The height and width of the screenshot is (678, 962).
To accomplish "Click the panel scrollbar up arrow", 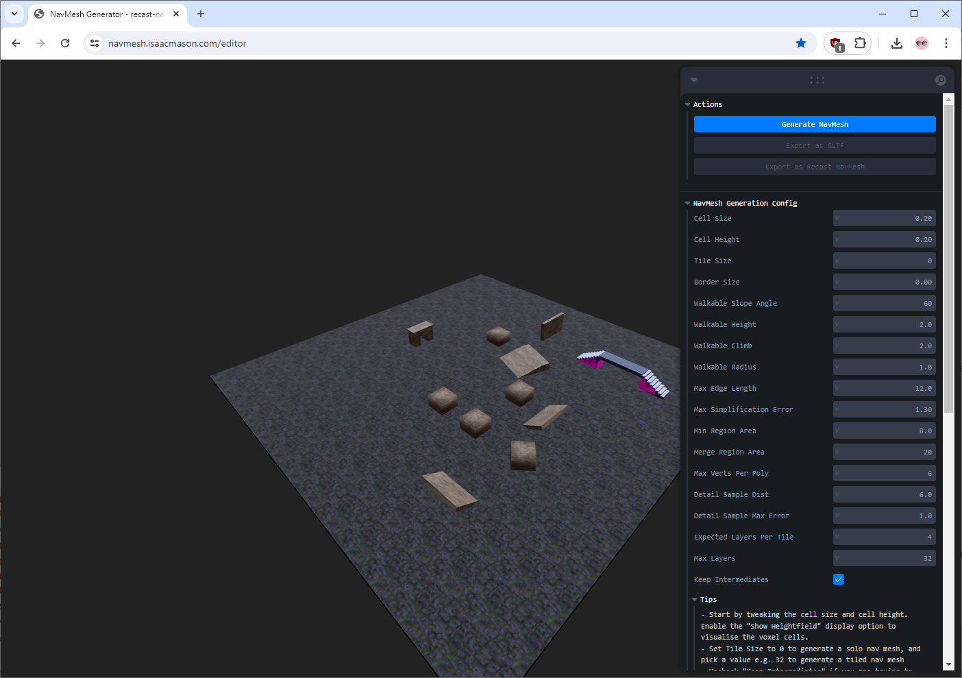I will [948, 99].
